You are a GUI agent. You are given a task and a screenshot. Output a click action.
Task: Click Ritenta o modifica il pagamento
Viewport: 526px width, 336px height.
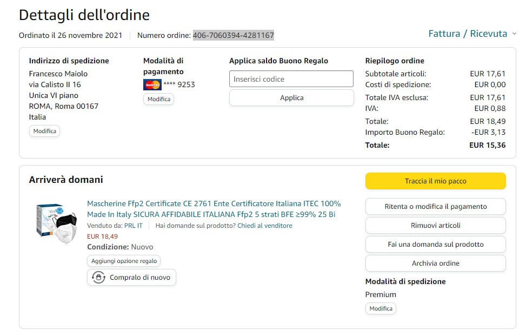click(x=435, y=206)
